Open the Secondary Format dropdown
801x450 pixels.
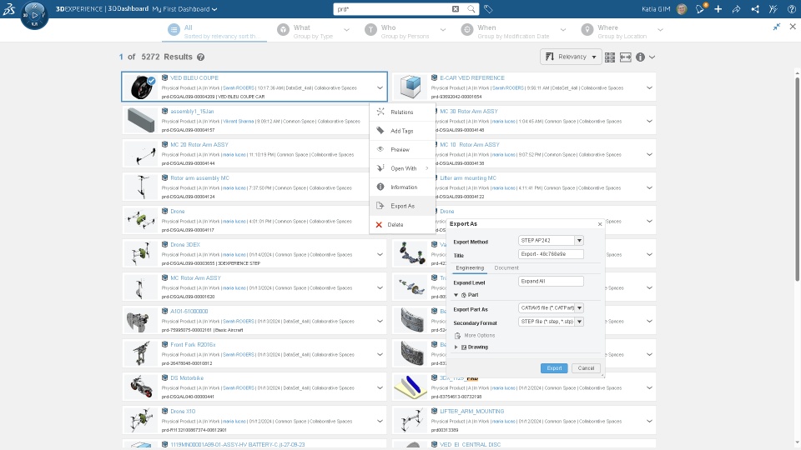(x=579, y=322)
